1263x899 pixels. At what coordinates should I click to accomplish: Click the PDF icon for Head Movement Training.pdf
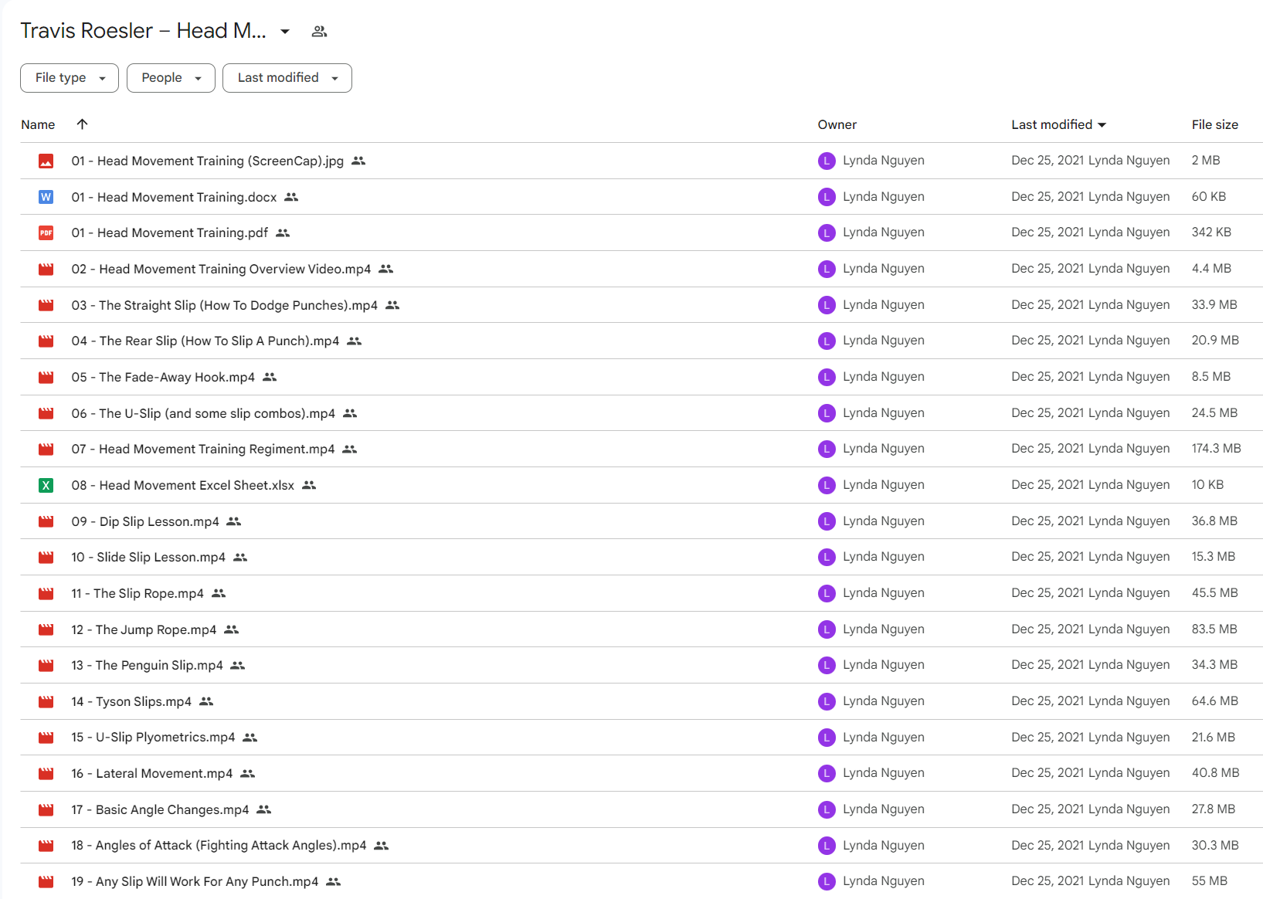46,233
